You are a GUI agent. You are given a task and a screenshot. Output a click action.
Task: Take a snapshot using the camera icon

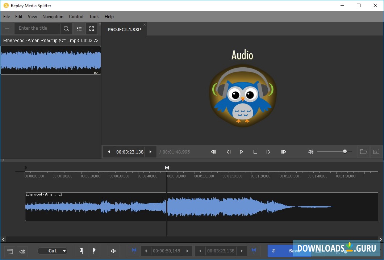[x=377, y=152]
